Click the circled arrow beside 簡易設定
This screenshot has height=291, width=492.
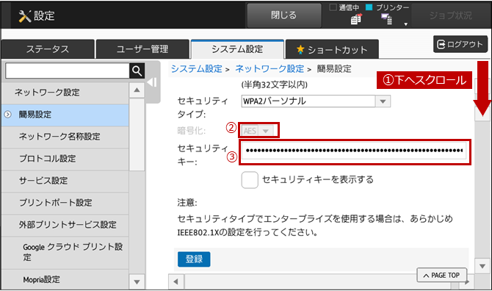pos(8,115)
